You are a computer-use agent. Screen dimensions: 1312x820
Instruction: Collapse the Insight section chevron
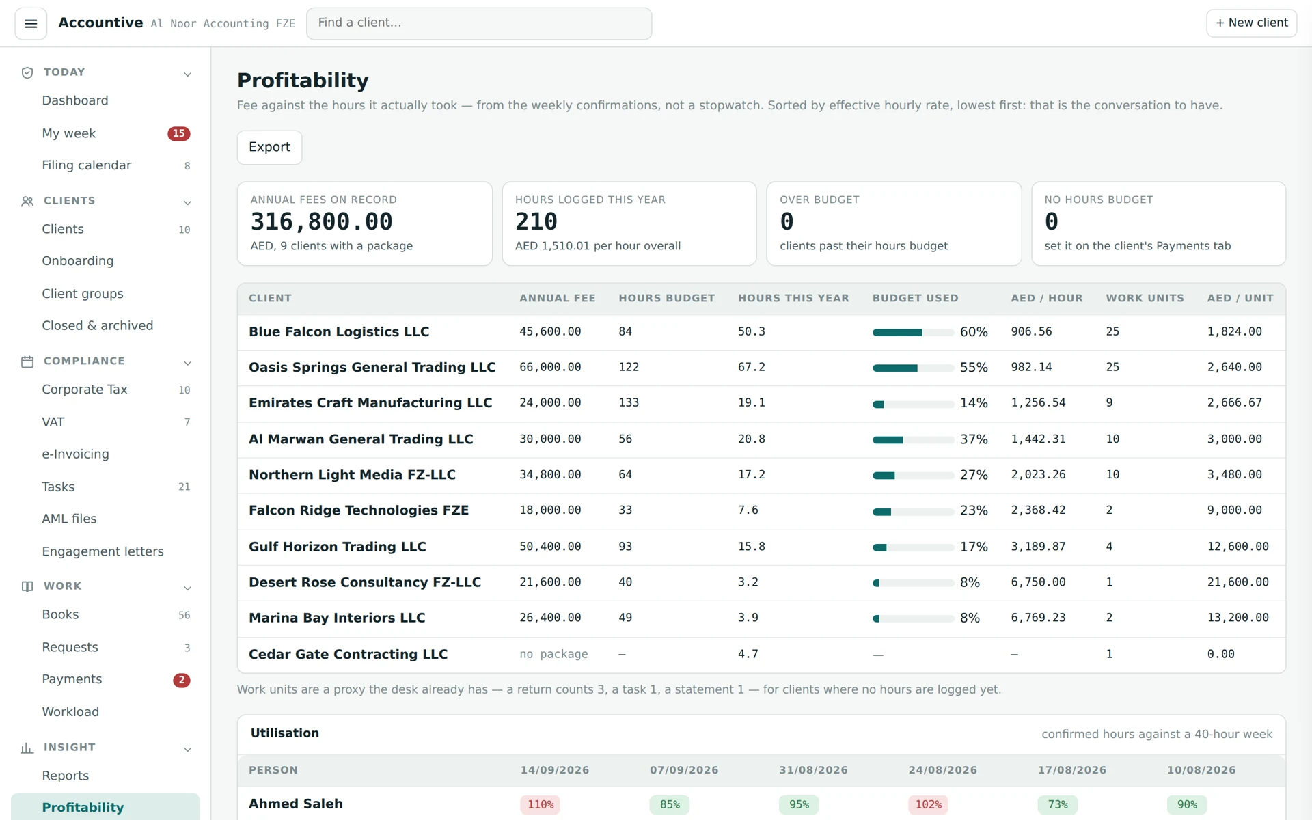point(188,749)
